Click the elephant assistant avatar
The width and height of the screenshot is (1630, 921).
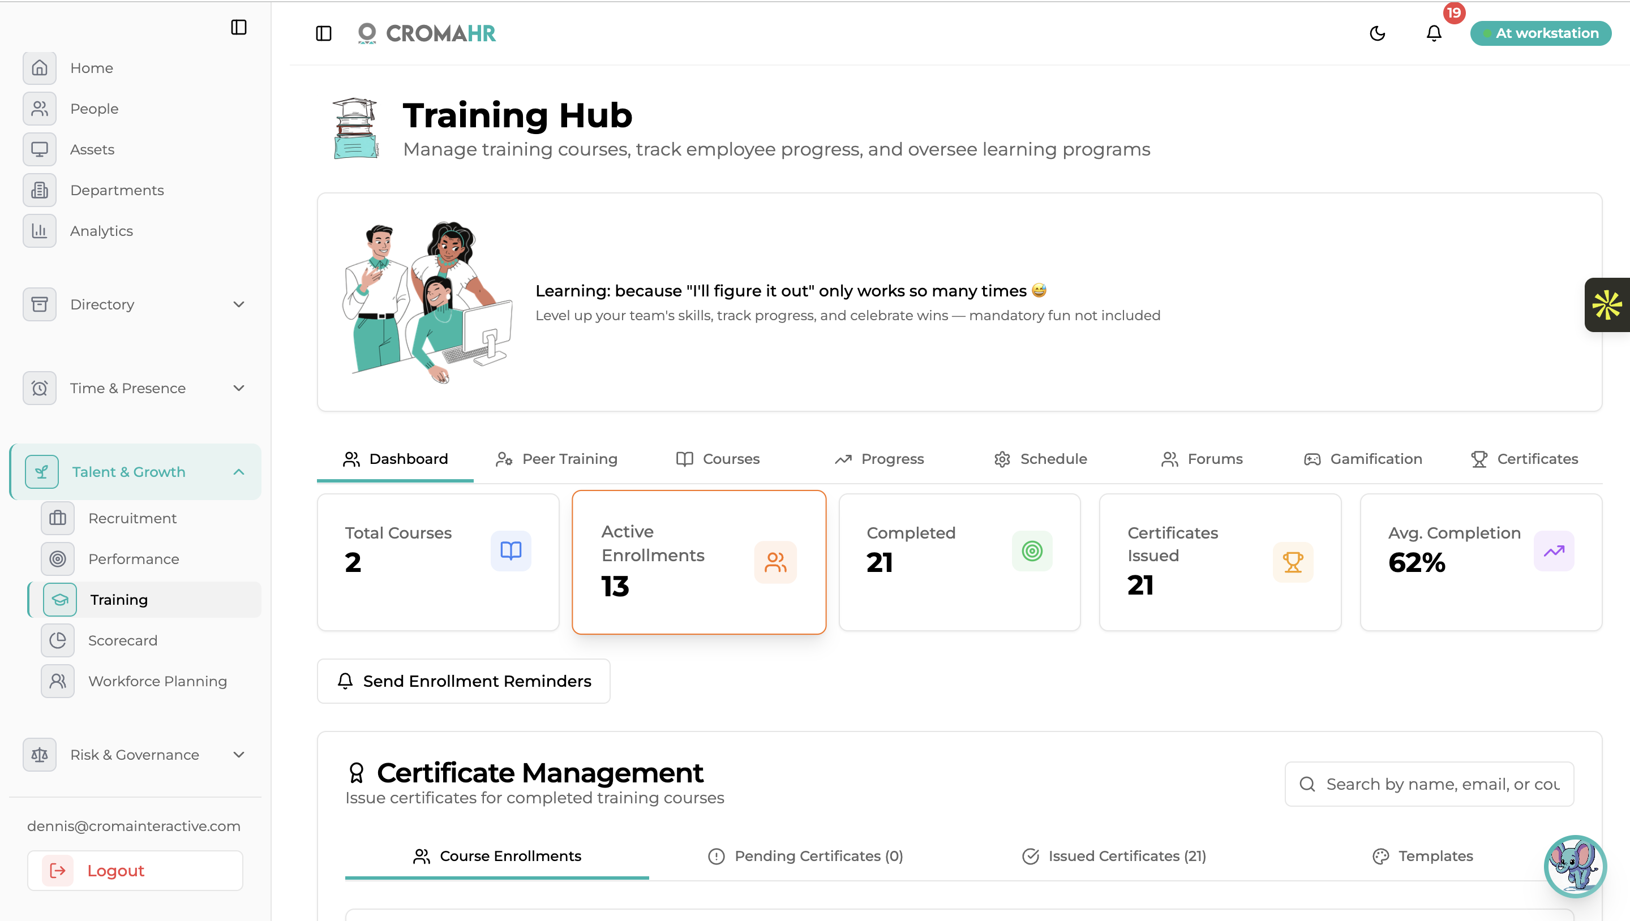[x=1575, y=867]
